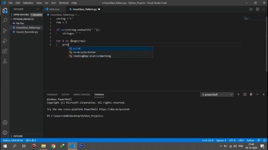Open the feedback icon in status bar
Image resolution: width=268 pixels, height=150 pixels.
pos(259,140)
